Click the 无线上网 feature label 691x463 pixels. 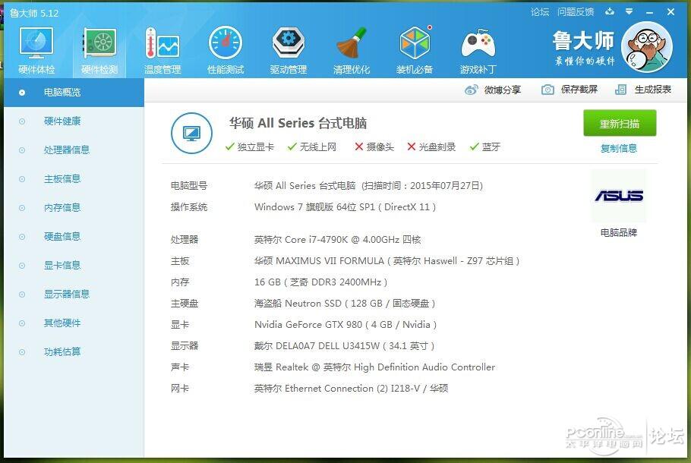pyautogui.click(x=317, y=147)
